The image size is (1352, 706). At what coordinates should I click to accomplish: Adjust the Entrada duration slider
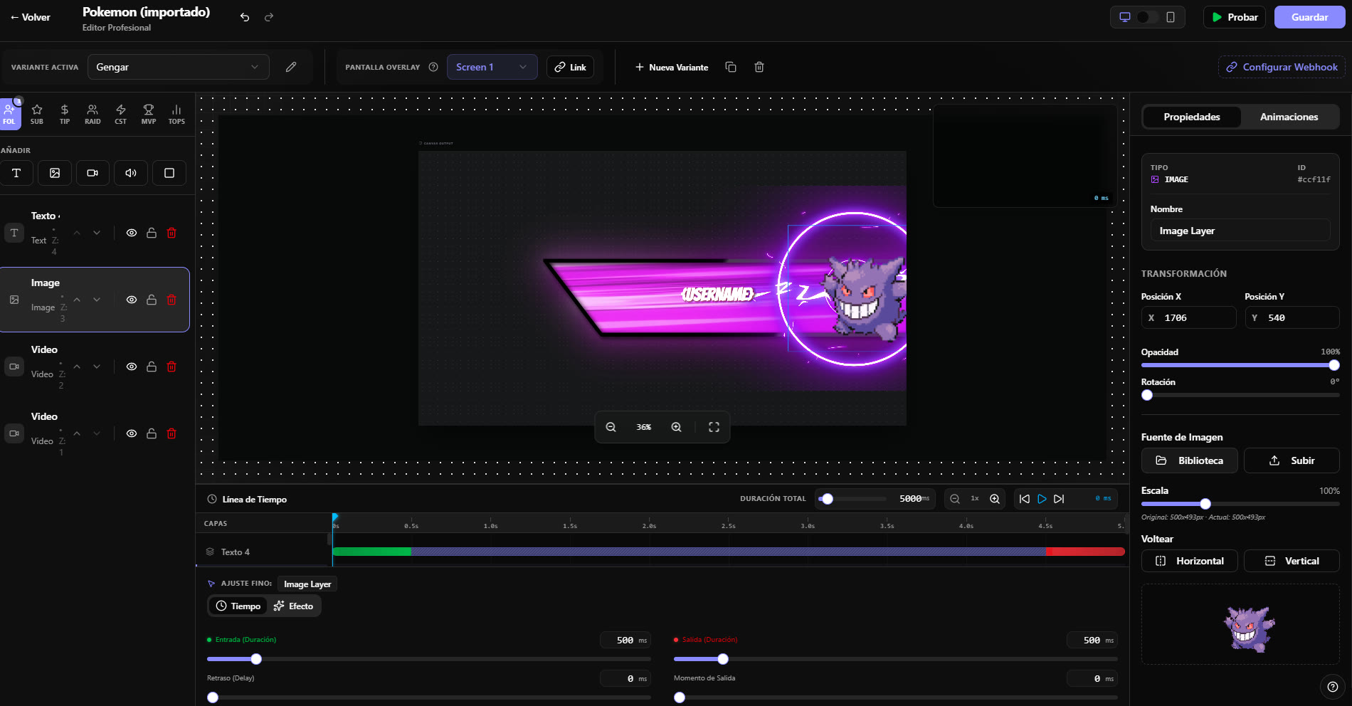point(429,659)
